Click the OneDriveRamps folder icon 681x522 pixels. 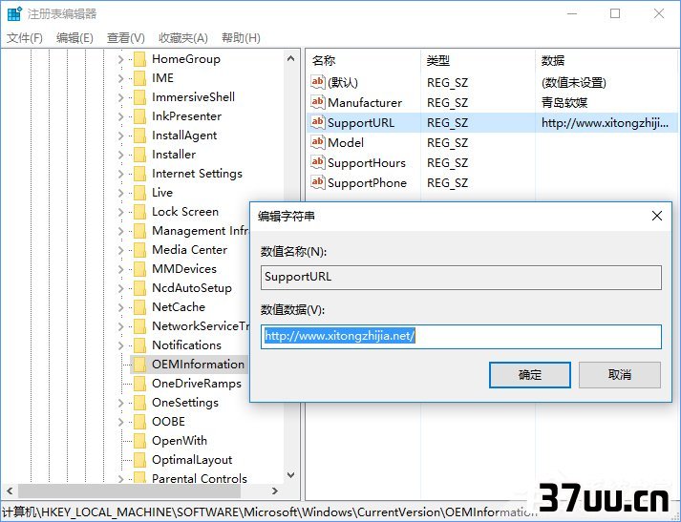point(139,384)
